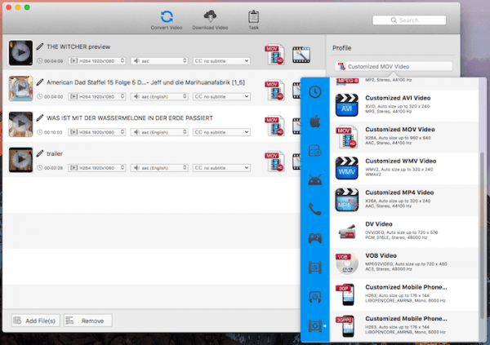
Task: Open the Task list icon
Action: (x=253, y=16)
